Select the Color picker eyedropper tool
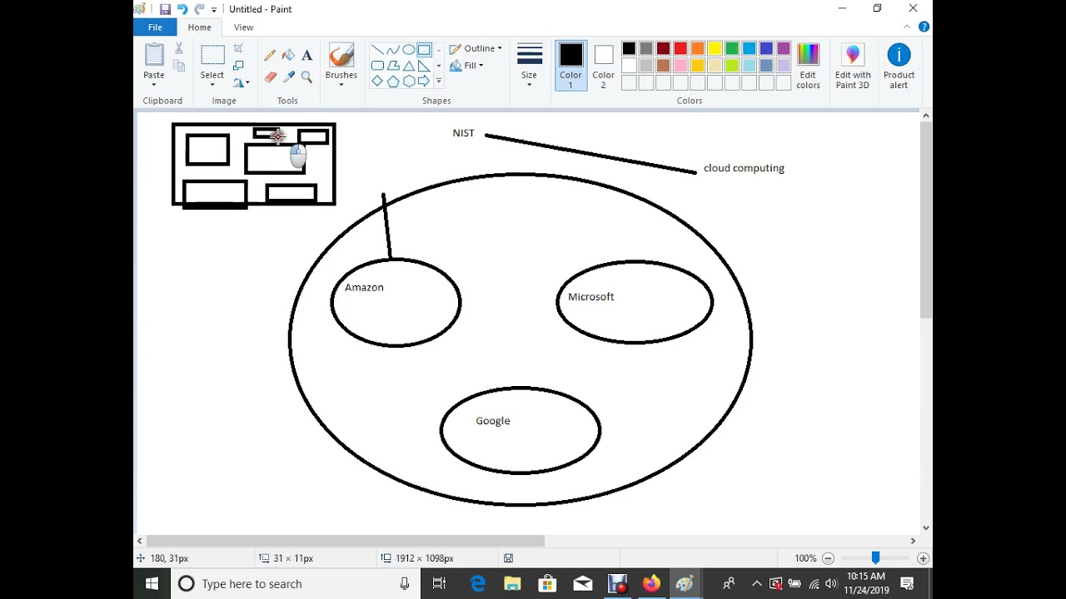The image size is (1066, 599). click(x=288, y=77)
